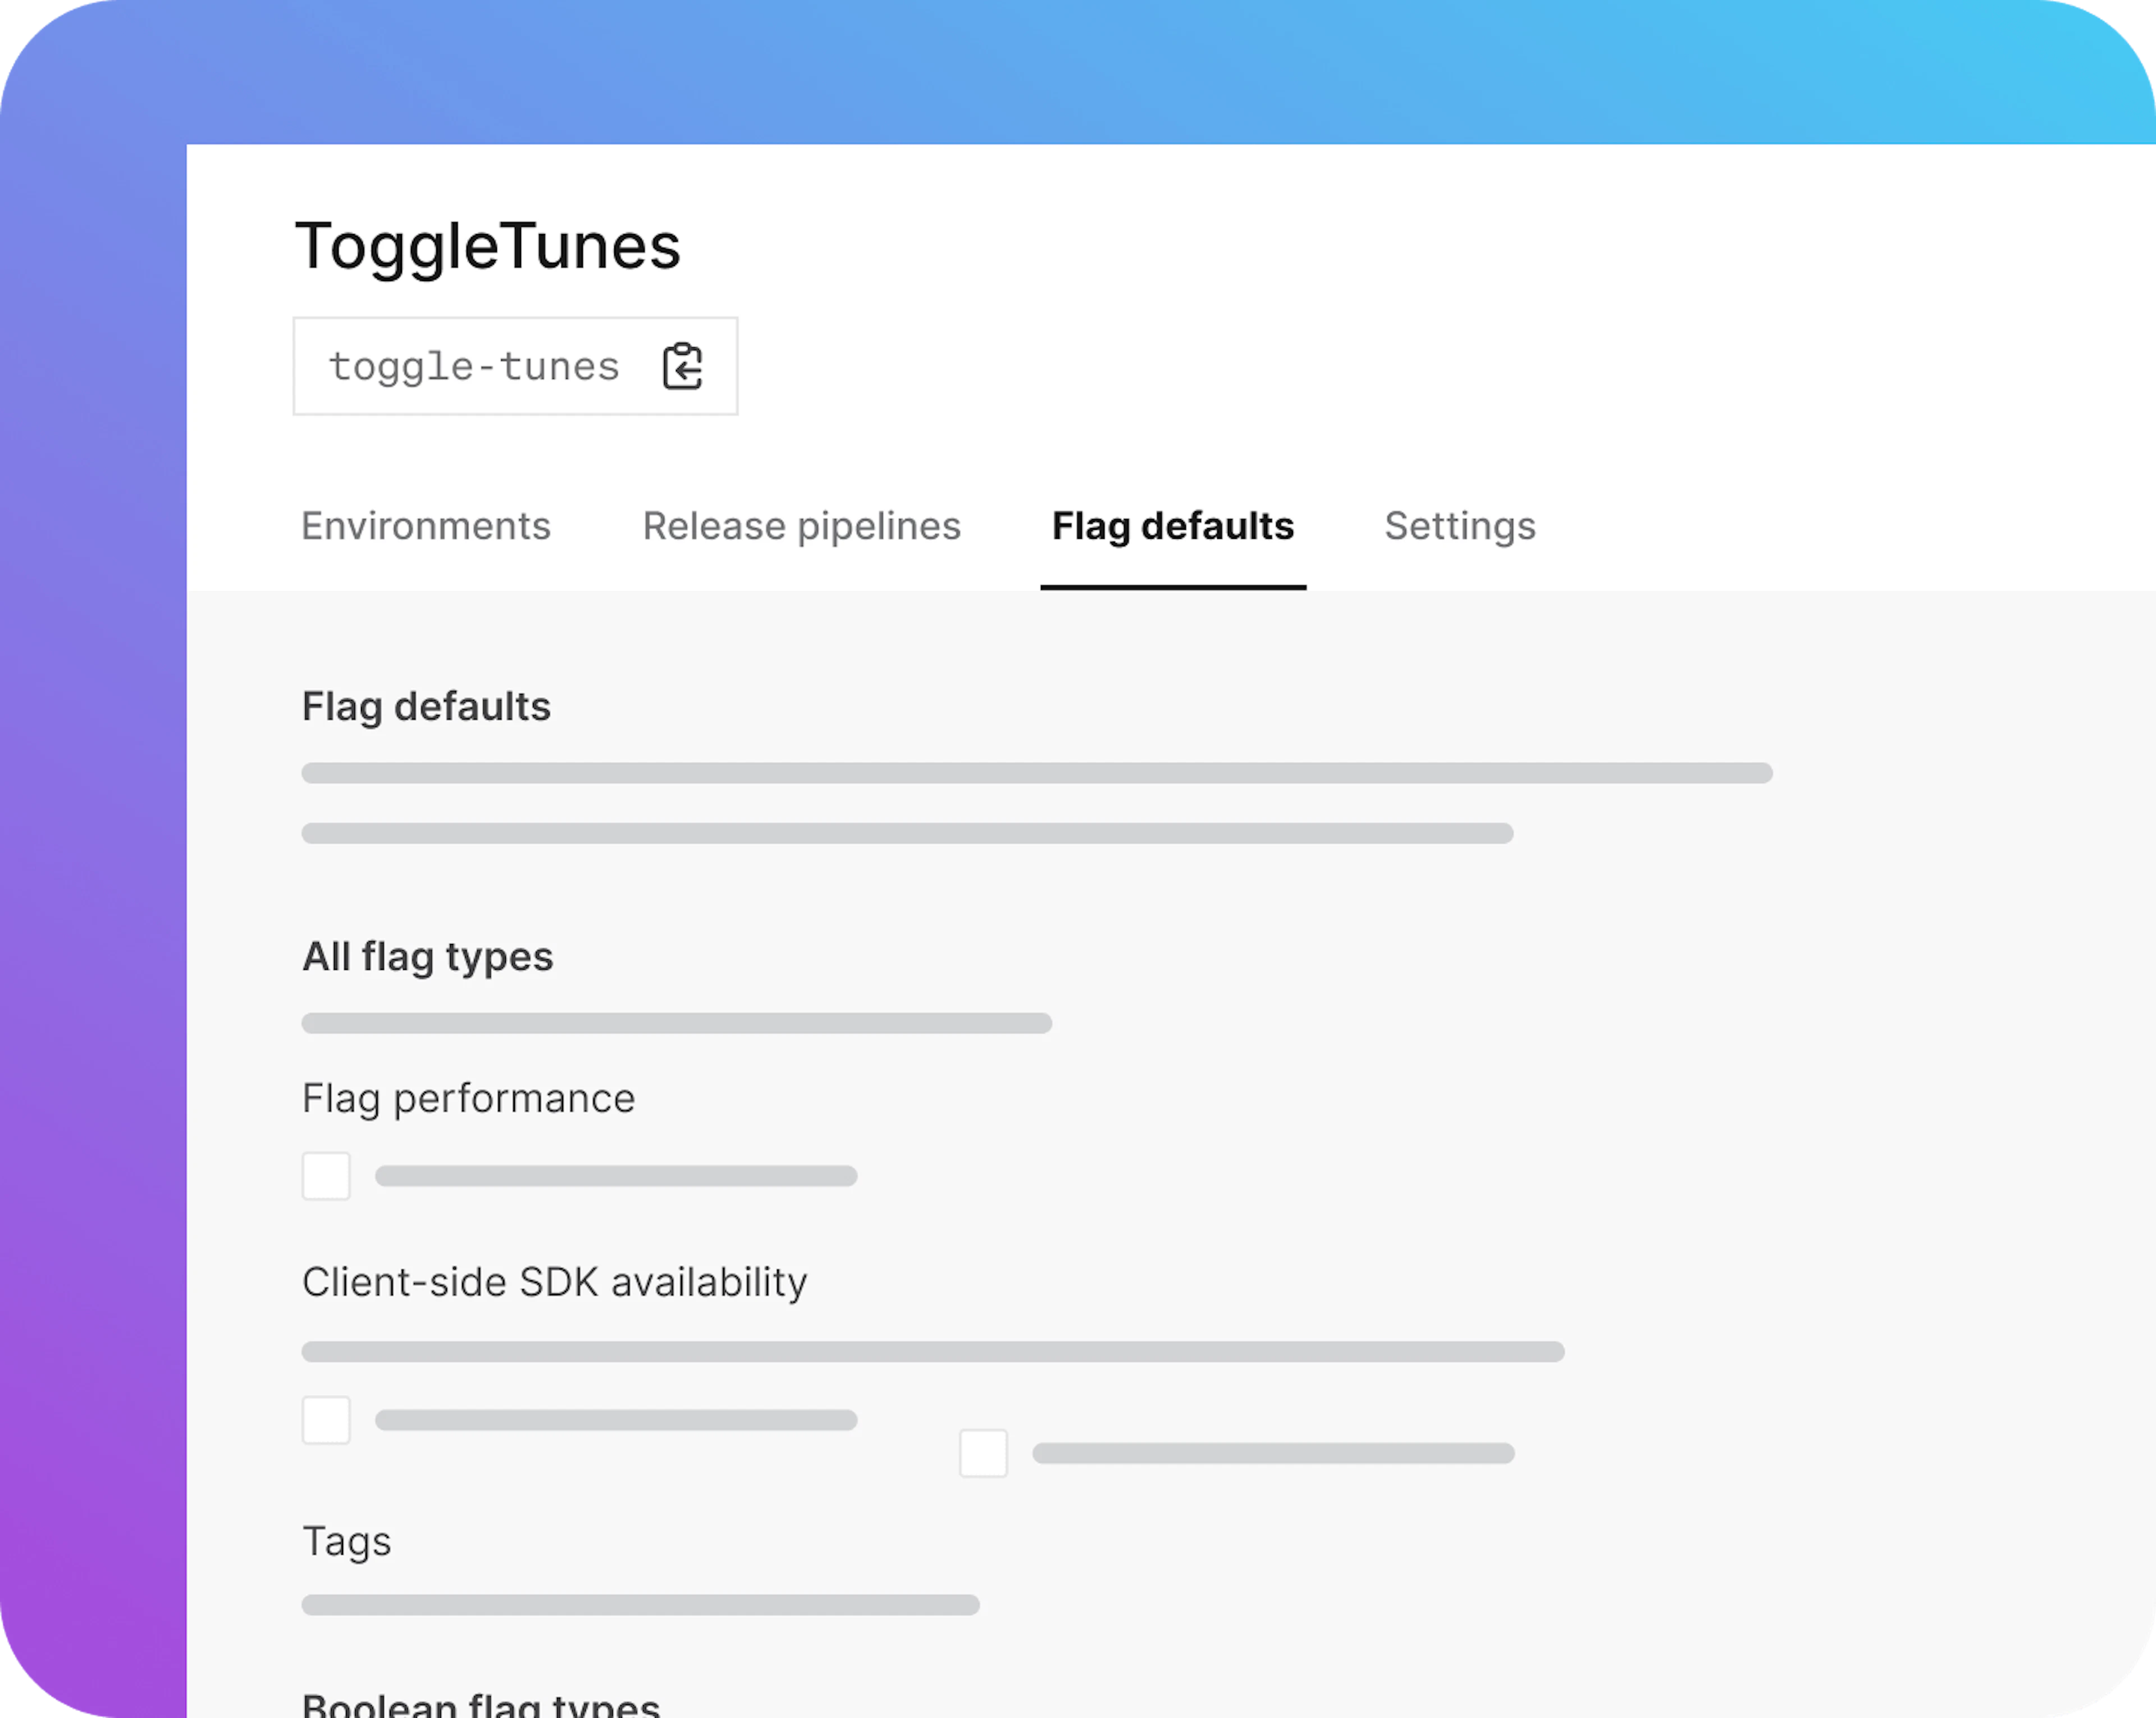Screen dimensions: 2156x1718
Task: Click the All flag types heading
Action: click(x=428, y=956)
